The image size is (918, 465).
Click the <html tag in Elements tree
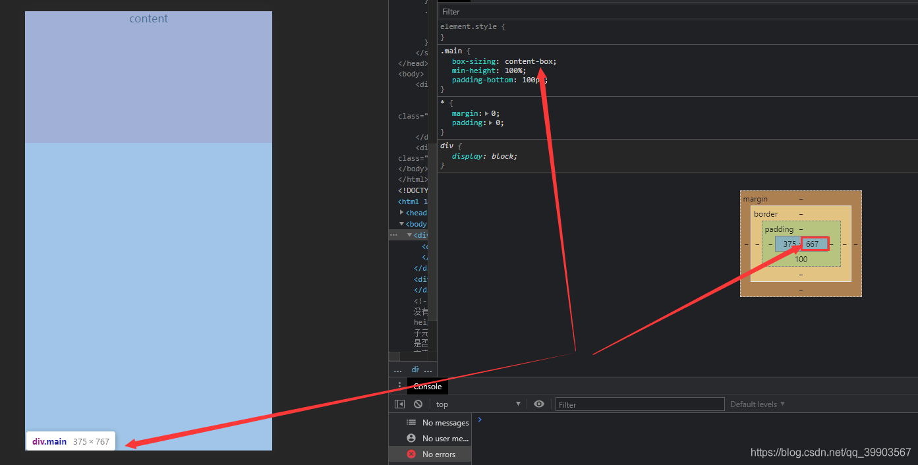[x=413, y=202]
